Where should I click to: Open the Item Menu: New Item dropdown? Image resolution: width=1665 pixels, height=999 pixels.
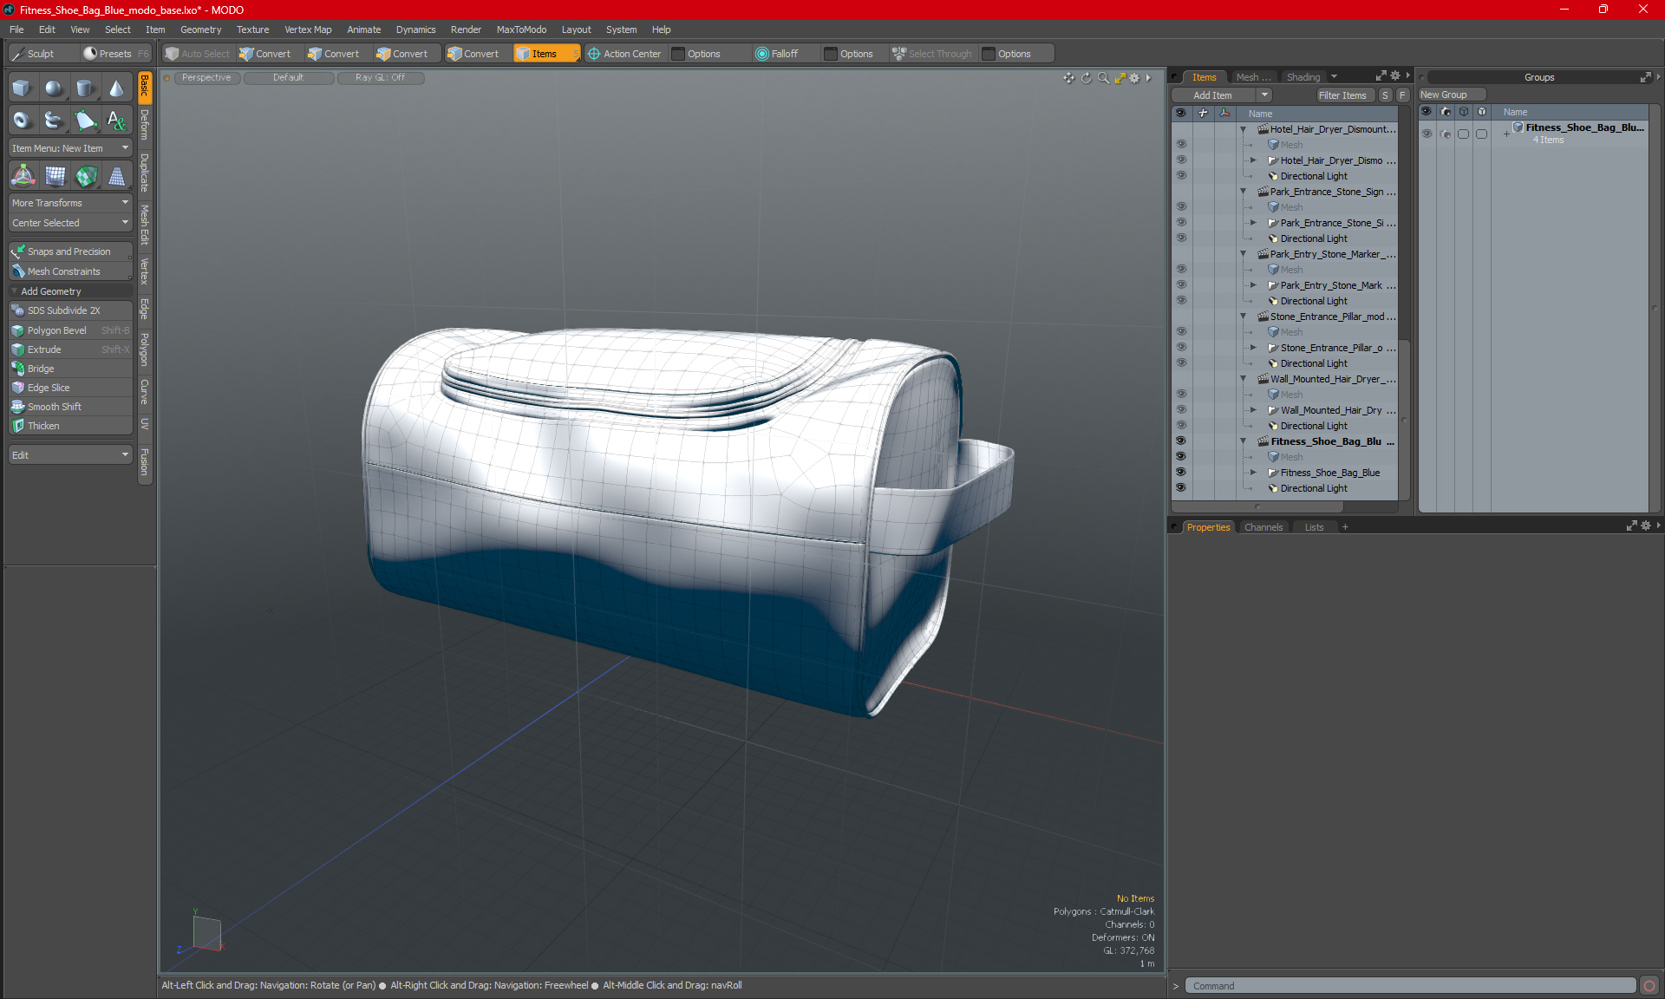69,148
